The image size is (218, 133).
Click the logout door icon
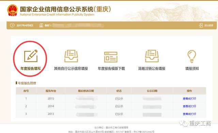tap(201, 26)
